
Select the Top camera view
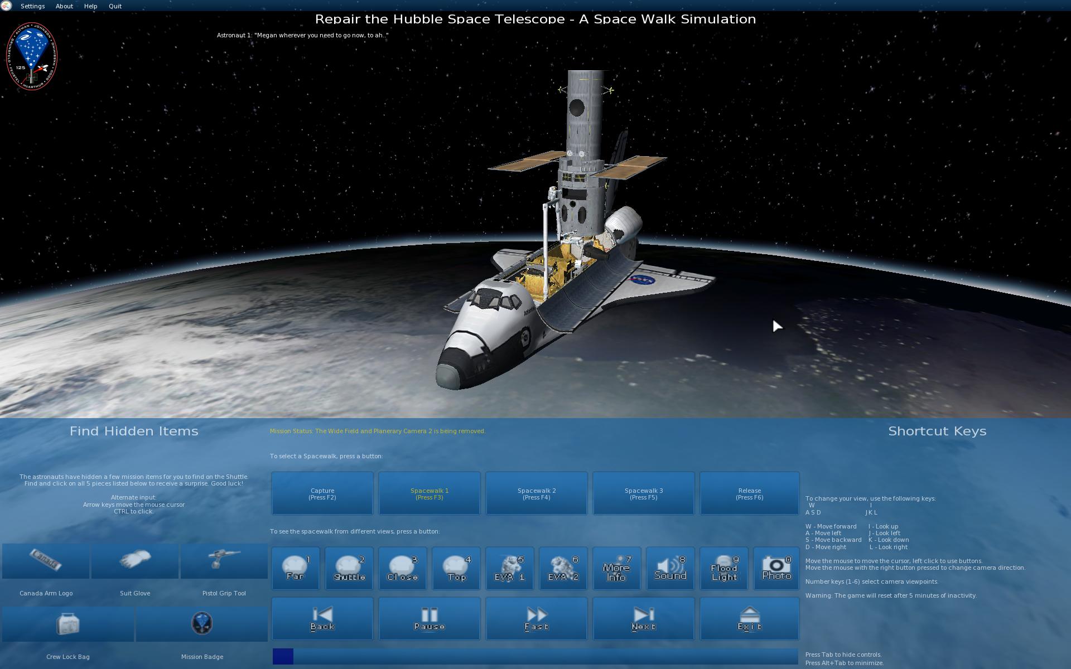[x=456, y=568]
